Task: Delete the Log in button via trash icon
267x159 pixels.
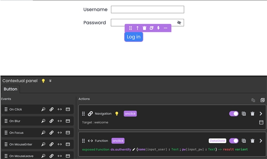Action: click(145, 28)
